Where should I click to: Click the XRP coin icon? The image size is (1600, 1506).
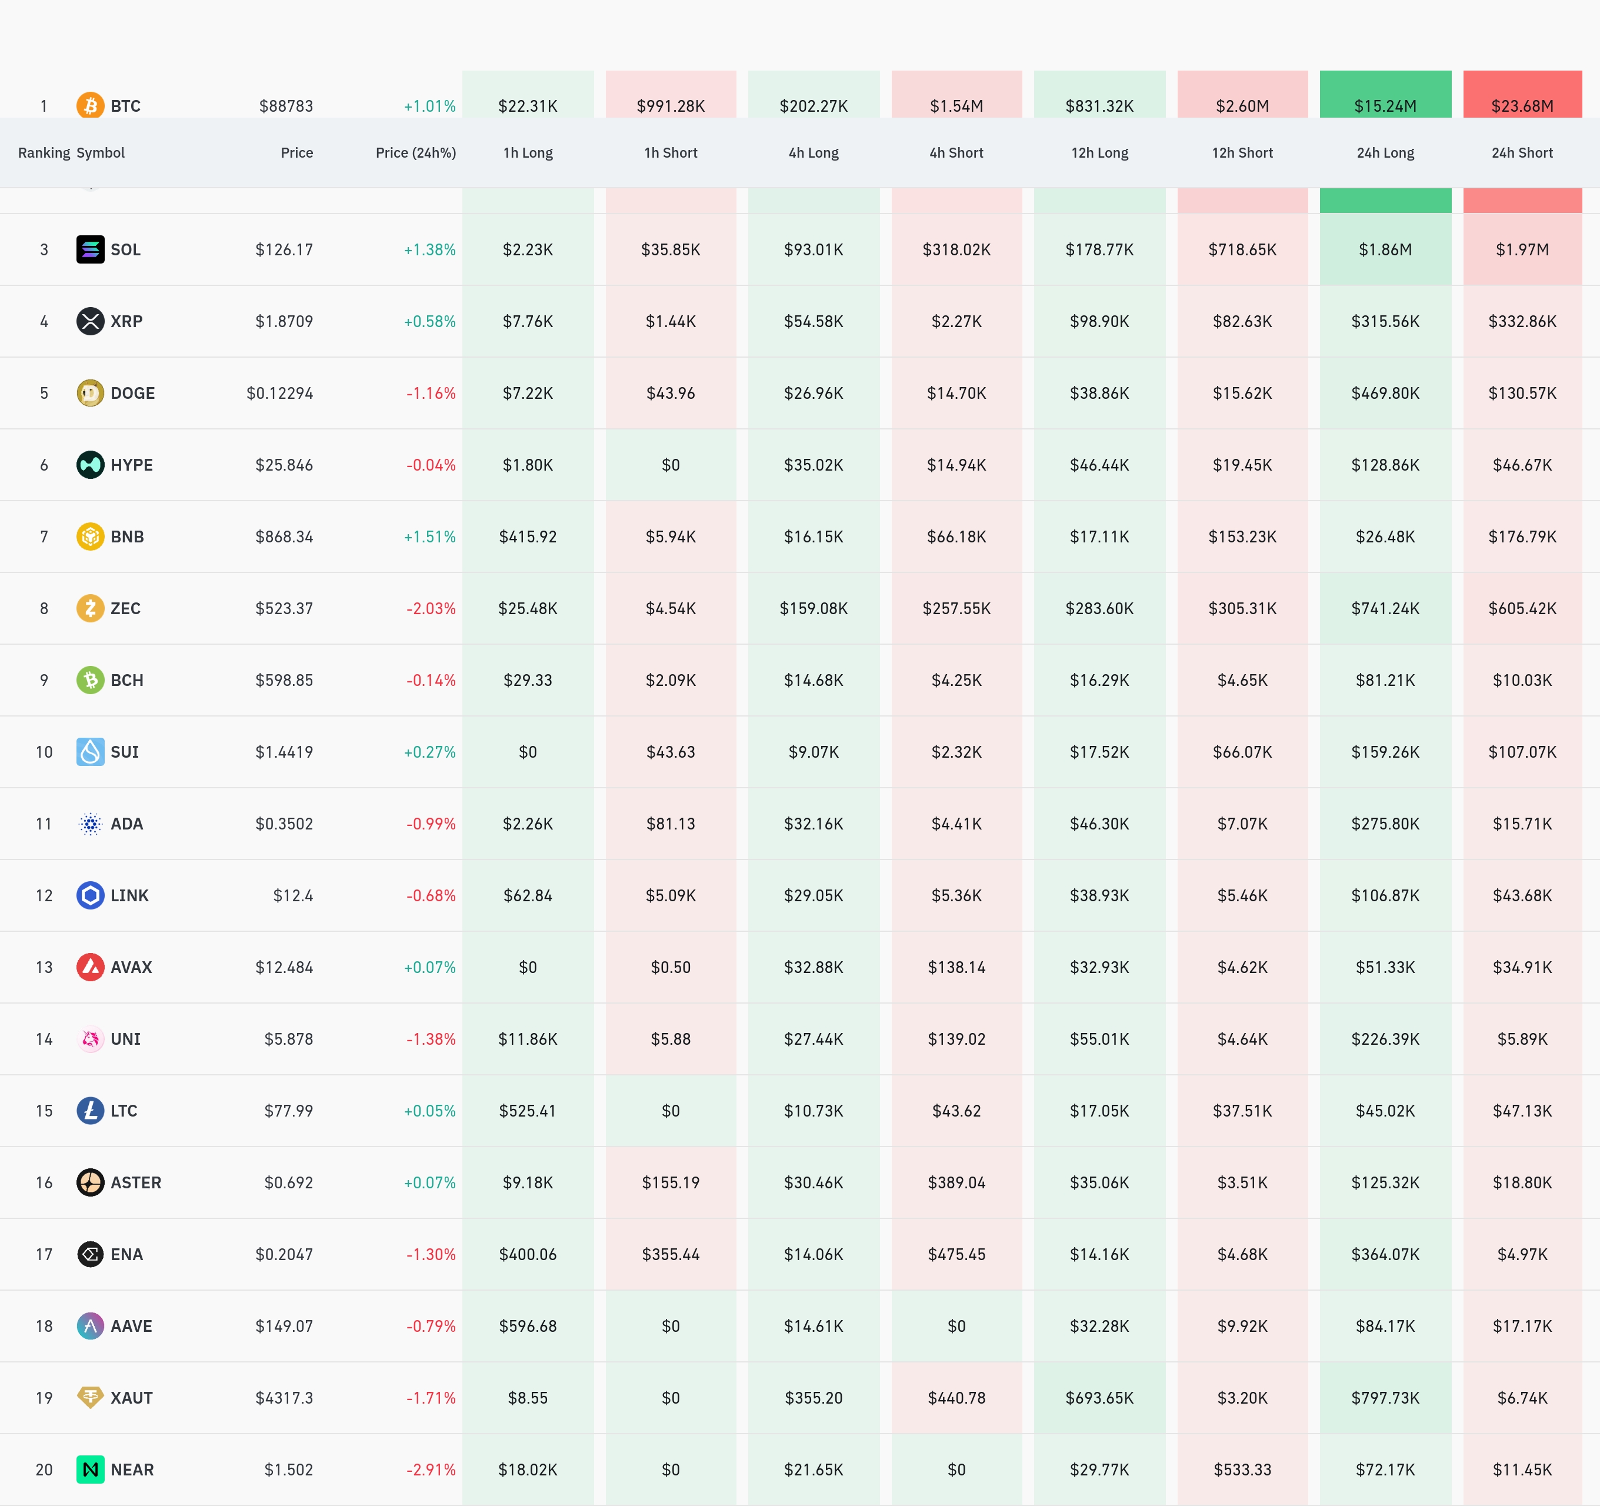pyautogui.click(x=90, y=321)
